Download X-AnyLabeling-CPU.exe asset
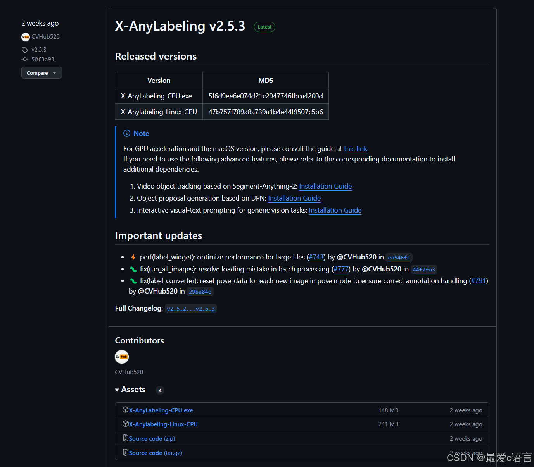 point(161,410)
